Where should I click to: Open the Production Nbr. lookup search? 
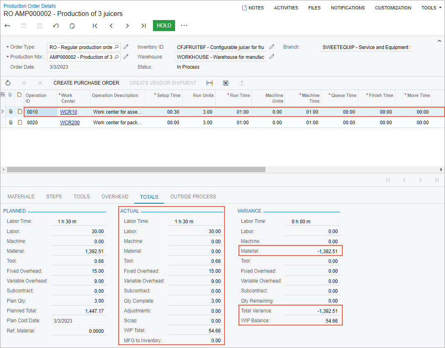tap(116, 57)
